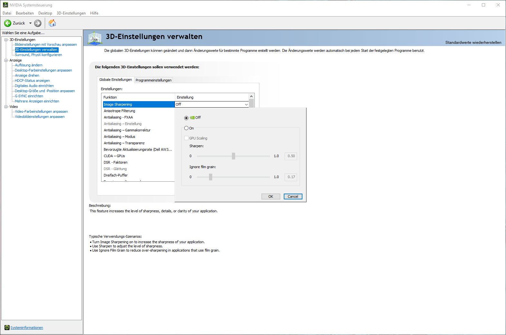Viewport: 506px width, 335px height.
Task: Open Auflösung ändern
Action: pos(29,65)
